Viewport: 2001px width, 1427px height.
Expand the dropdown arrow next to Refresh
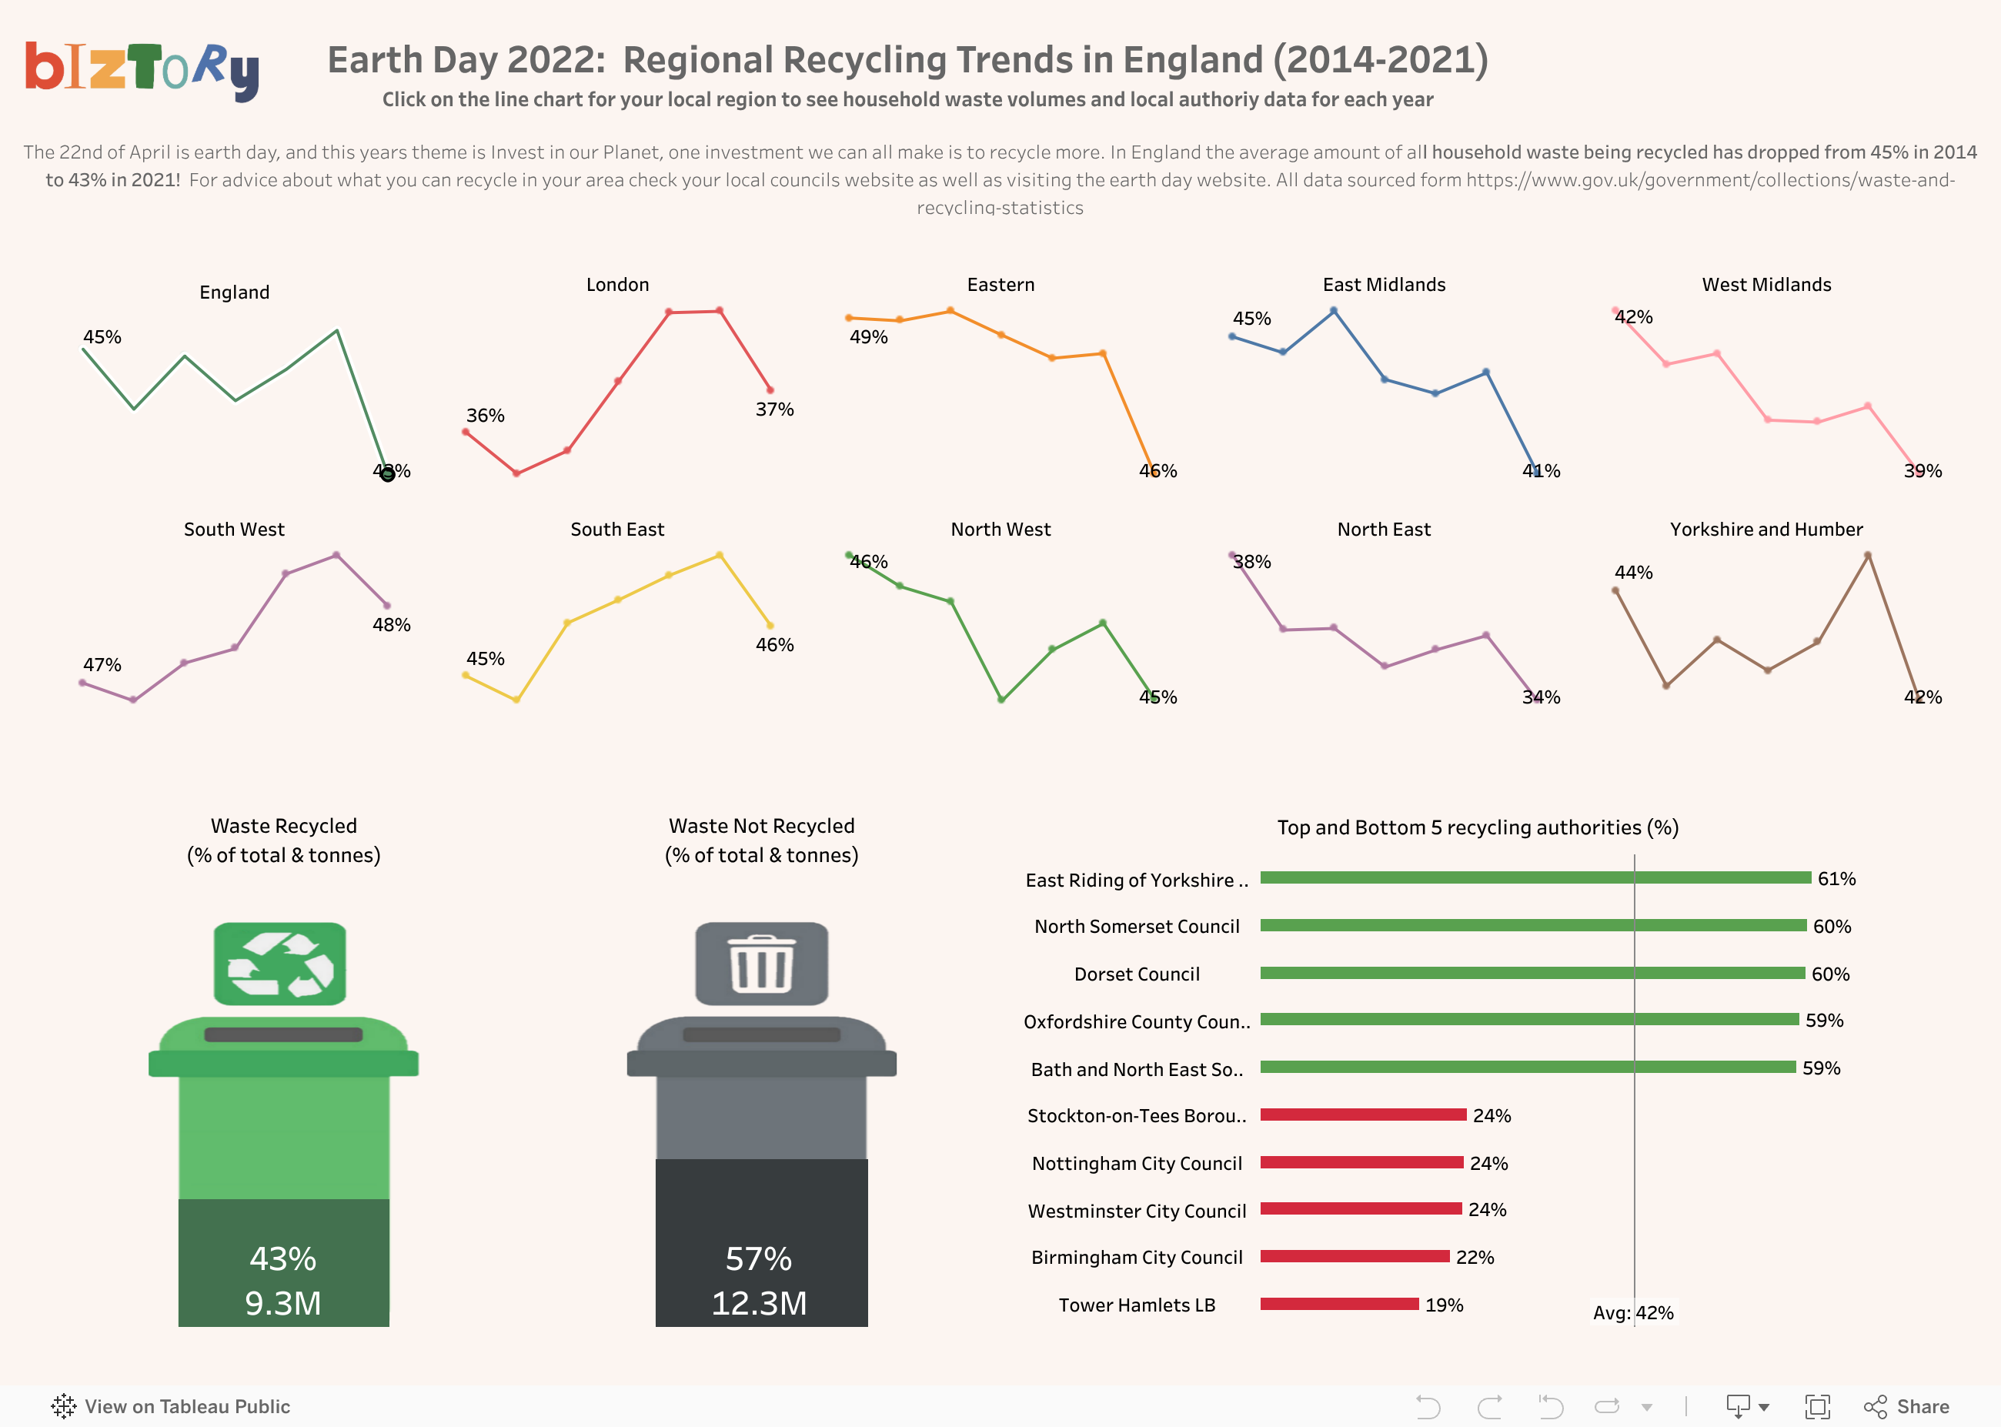coord(1647,1408)
